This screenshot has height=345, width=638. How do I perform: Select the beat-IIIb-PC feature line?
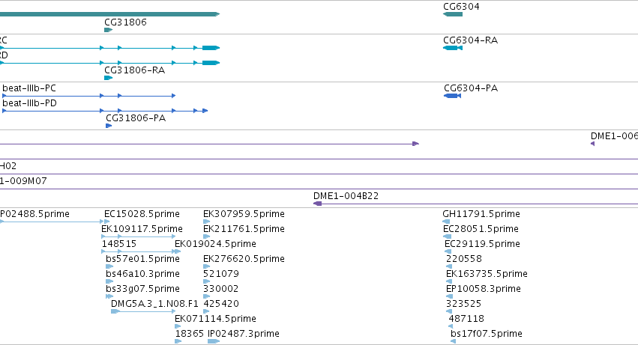point(88,96)
